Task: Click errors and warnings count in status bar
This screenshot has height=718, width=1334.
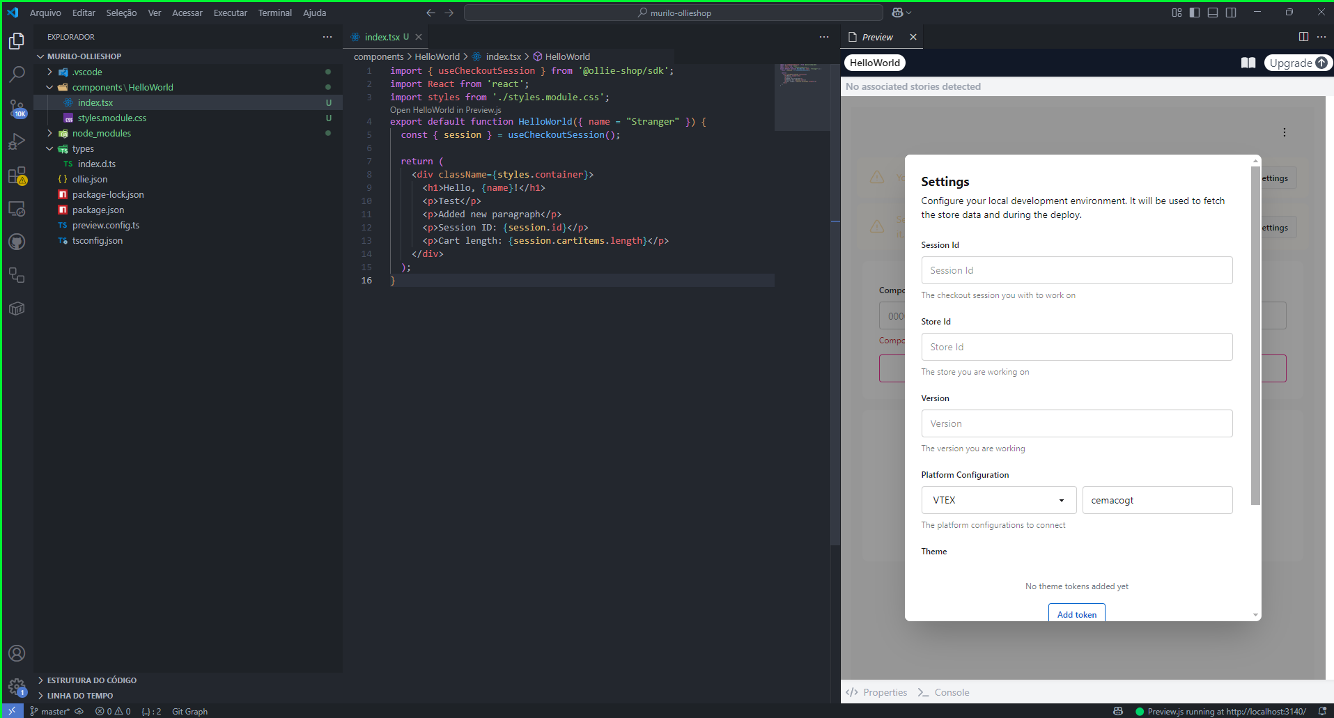Action: [x=113, y=711]
